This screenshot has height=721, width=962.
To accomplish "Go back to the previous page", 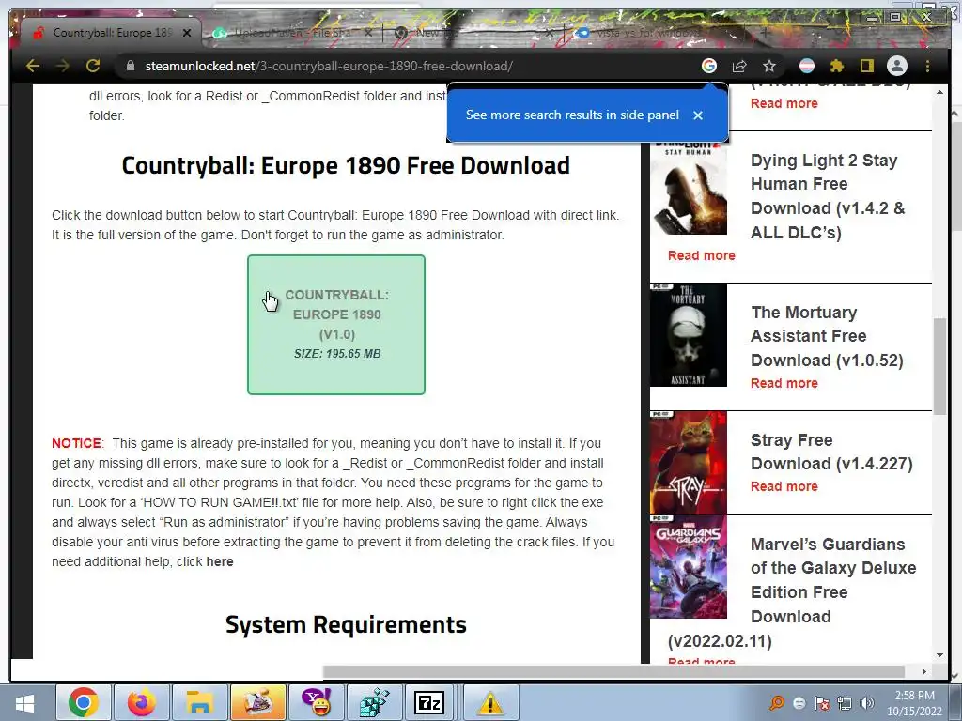I will click(x=33, y=66).
